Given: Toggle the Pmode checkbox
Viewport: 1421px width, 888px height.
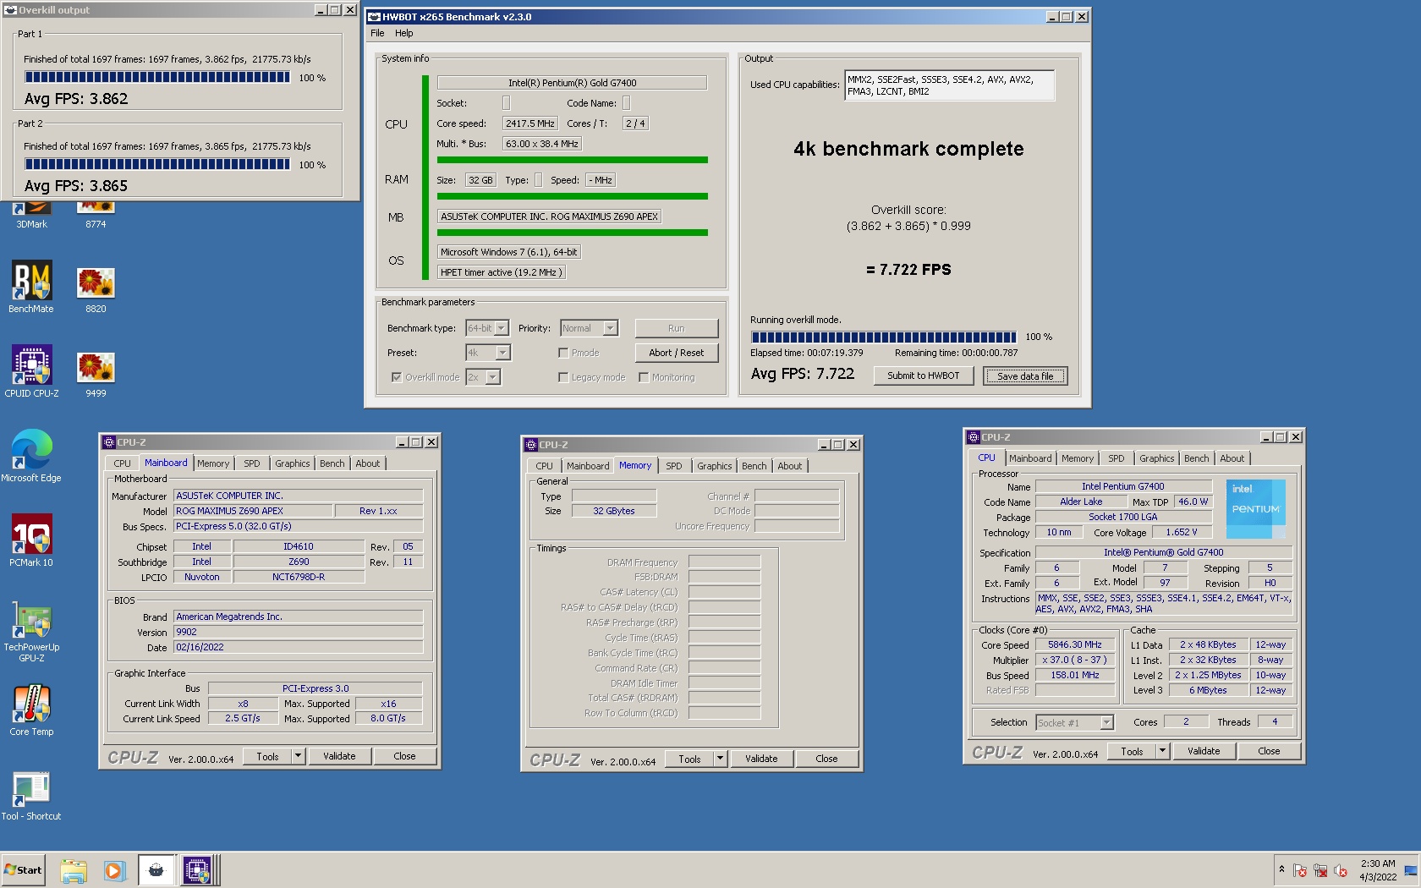Looking at the screenshot, I should 562,353.
